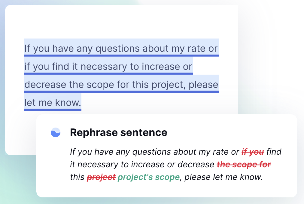Click the word 'find' in the suggestion card

tap(274, 152)
